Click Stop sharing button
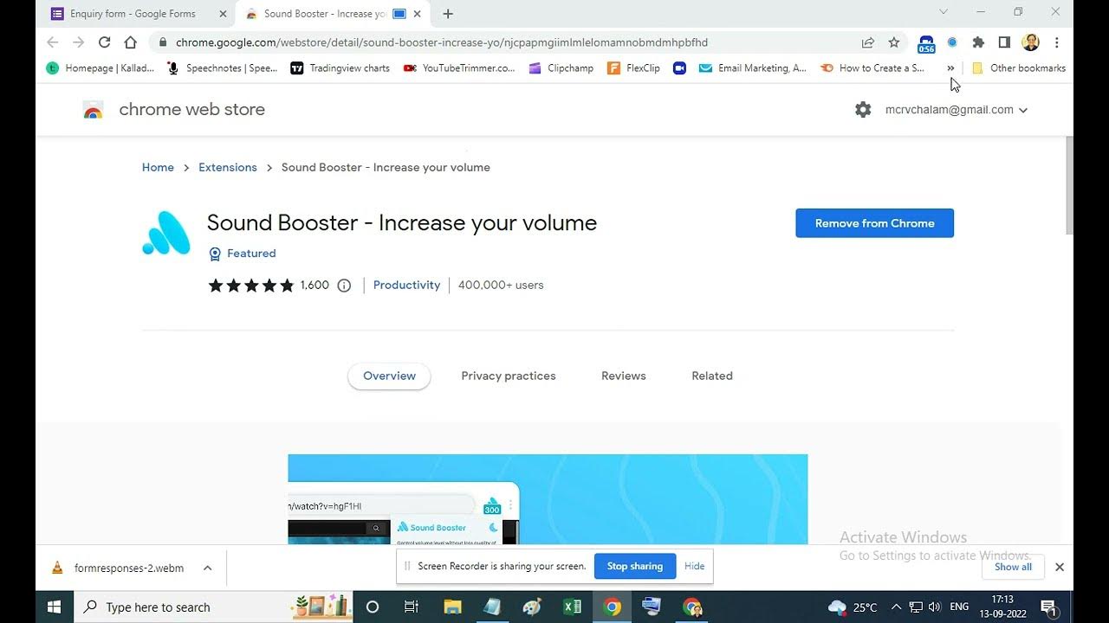 click(635, 567)
